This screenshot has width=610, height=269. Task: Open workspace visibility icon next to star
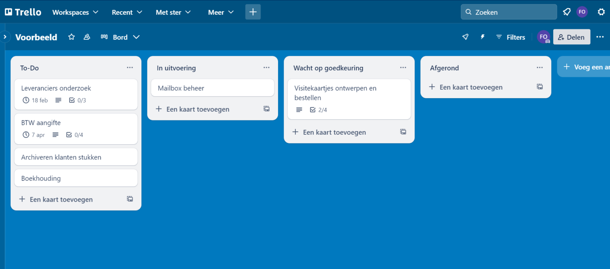87,37
